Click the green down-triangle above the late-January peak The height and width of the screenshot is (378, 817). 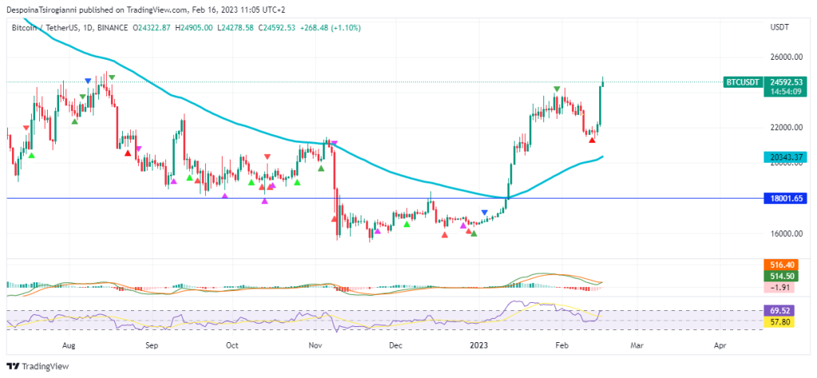coord(557,89)
